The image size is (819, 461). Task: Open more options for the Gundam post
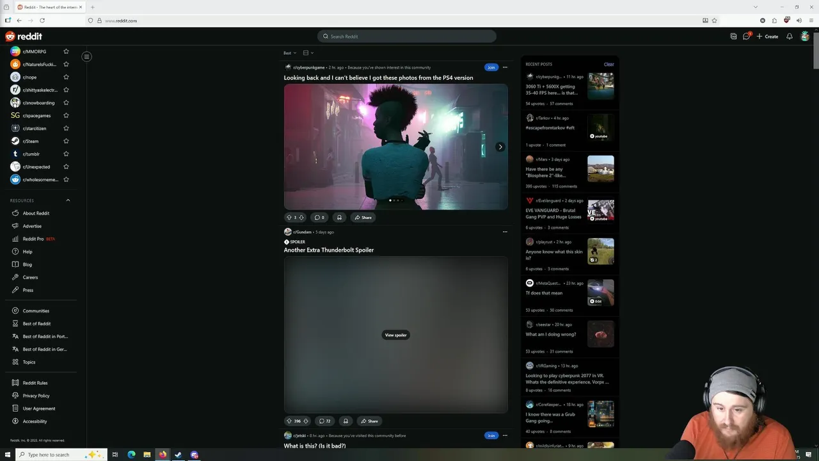(505, 232)
